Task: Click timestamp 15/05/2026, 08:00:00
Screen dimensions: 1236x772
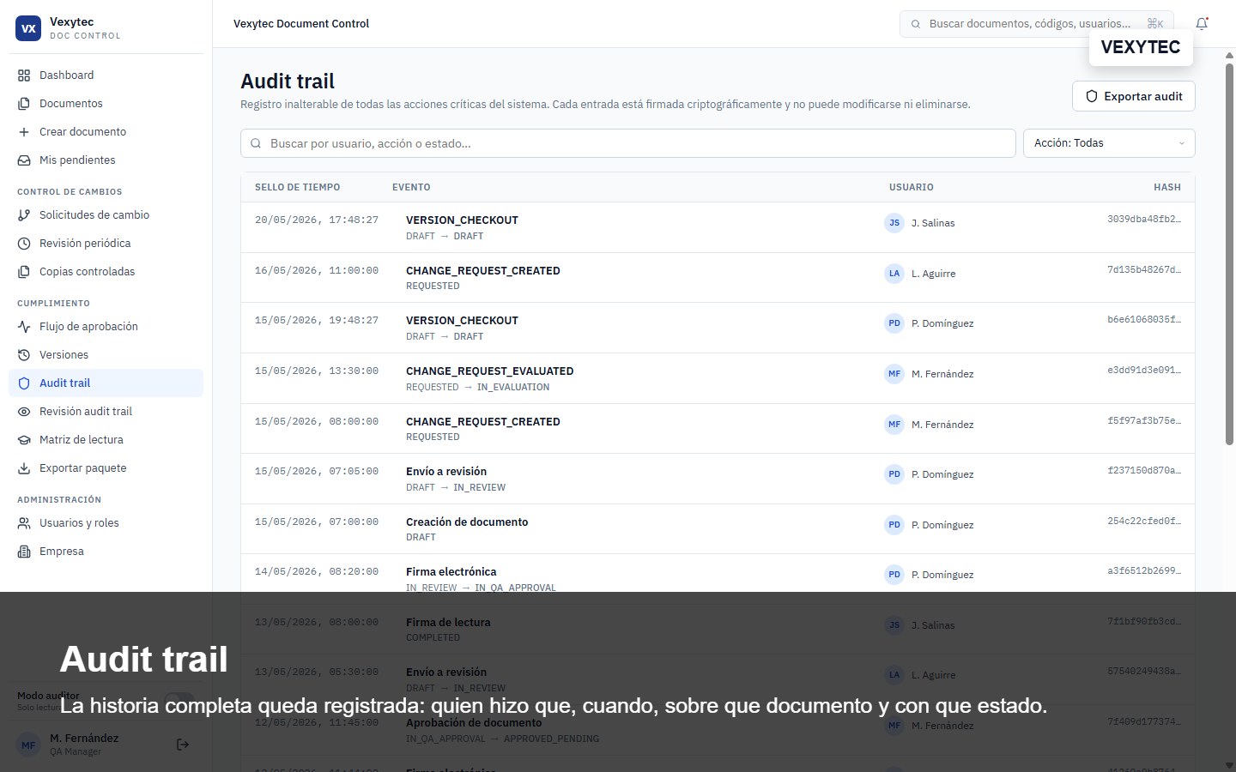Action: (x=317, y=421)
